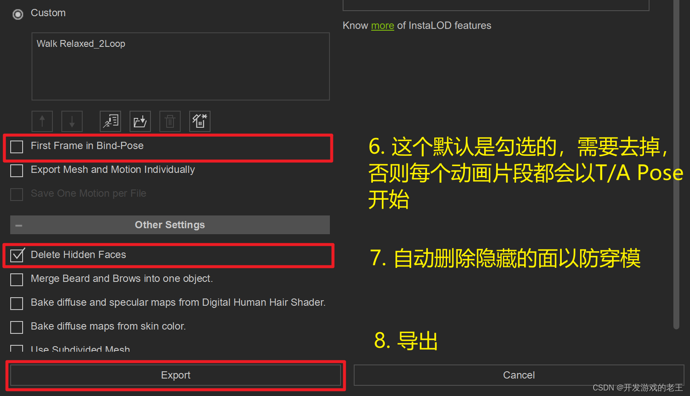Image resolution: width=690 pixels, height=396 pixels.
Task: Enable Merge Beard and Brows into one object
Action: tap(17, 280)
